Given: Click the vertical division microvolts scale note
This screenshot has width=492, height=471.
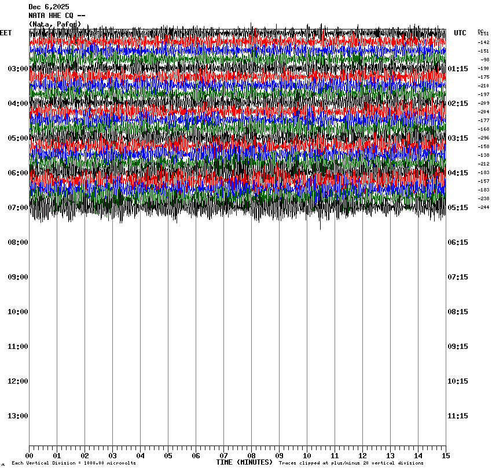Looking at the screenshot, I should click(x=74, y=463).
